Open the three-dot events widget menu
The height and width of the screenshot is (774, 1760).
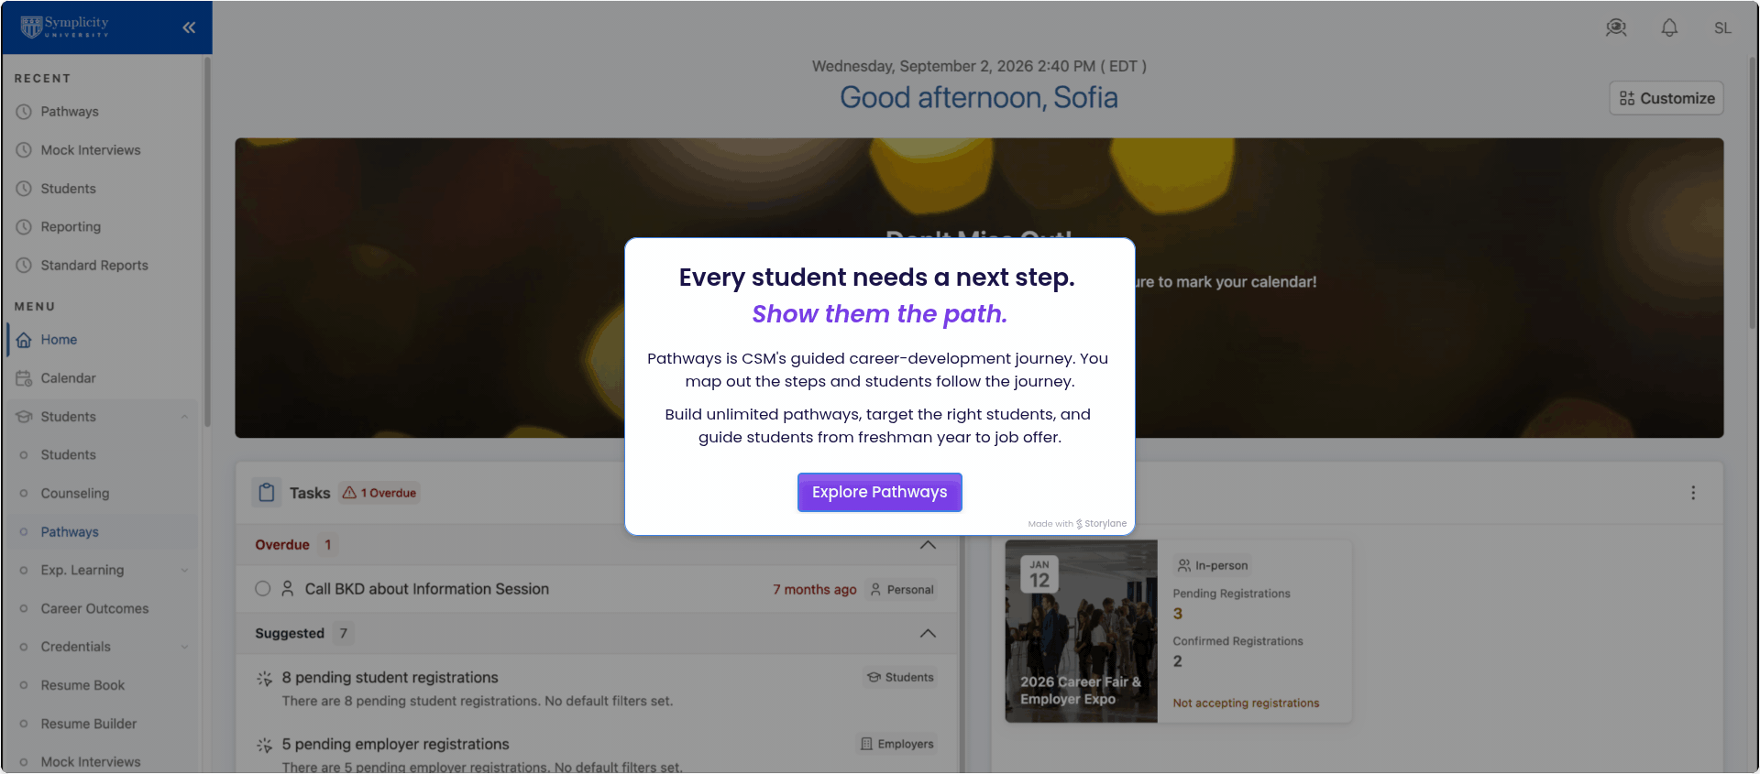1693,493
